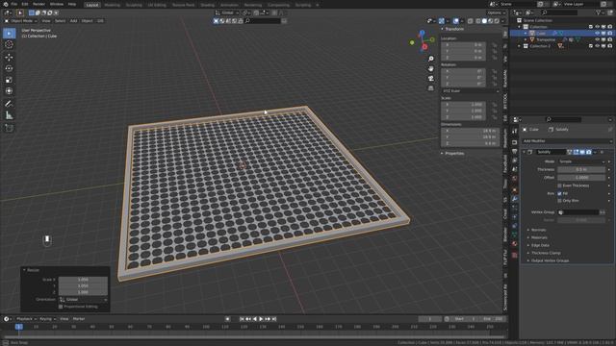
Task: Click the pan view hand icon
Action: pyautogui.click(x=431, y=68)
